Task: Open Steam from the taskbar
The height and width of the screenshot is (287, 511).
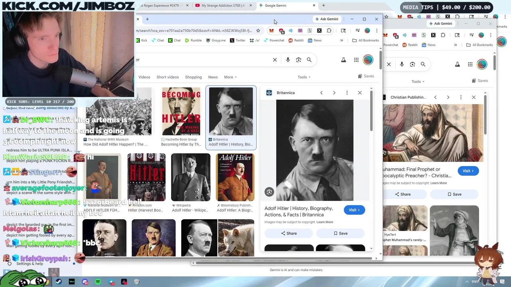Action: [59, 282]
